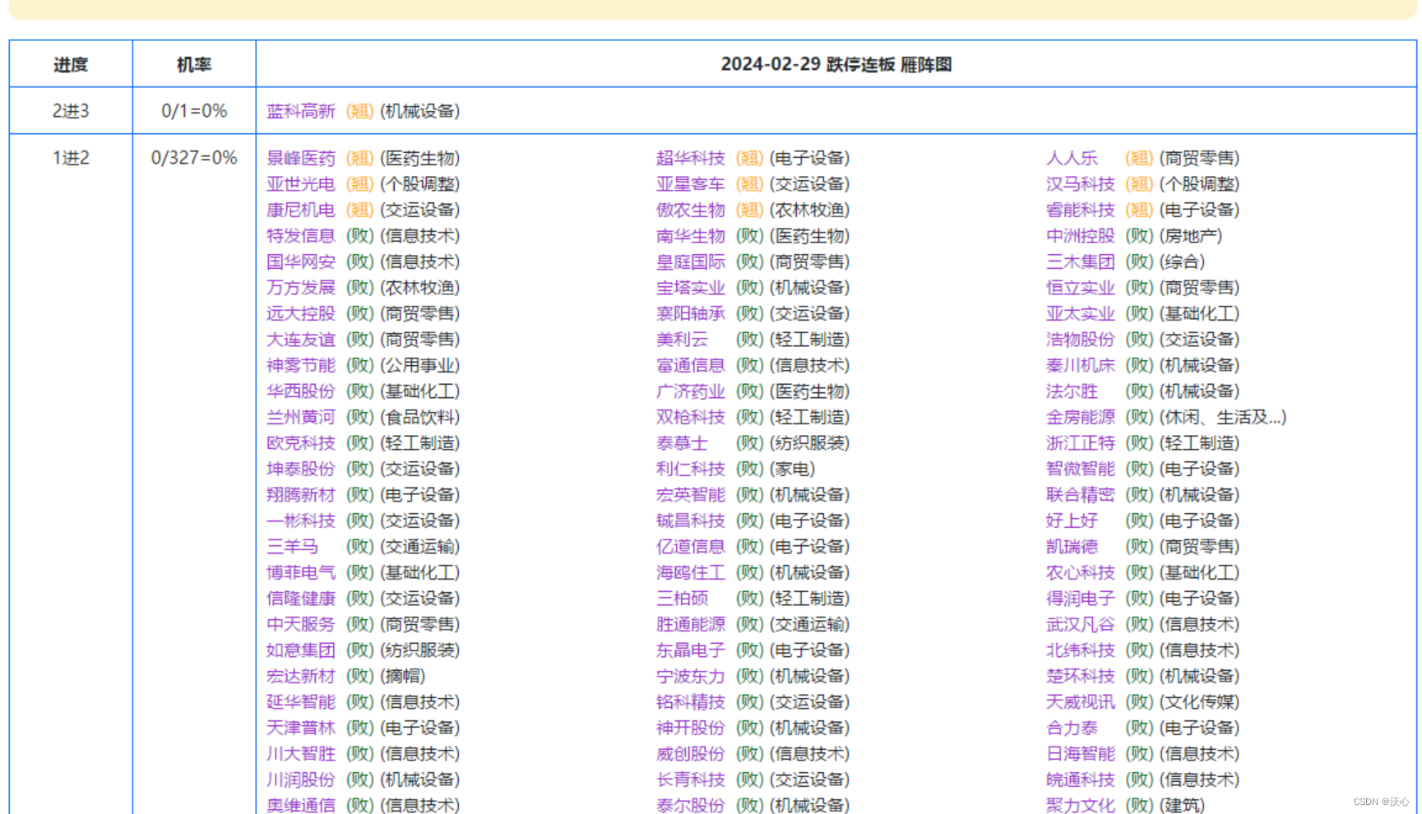Open 联合精密 stock link

[x=1081, y=495]
